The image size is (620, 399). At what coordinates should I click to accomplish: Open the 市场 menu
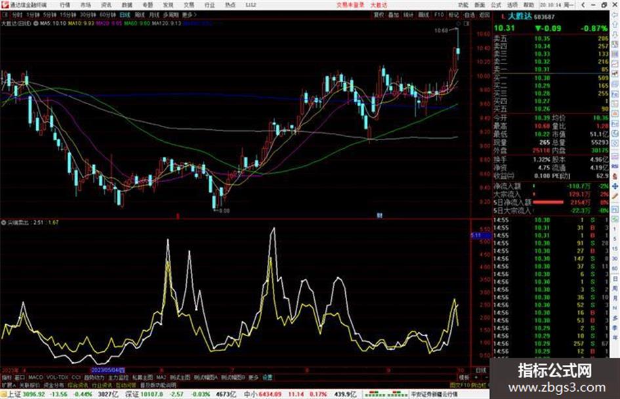point(85,5)
